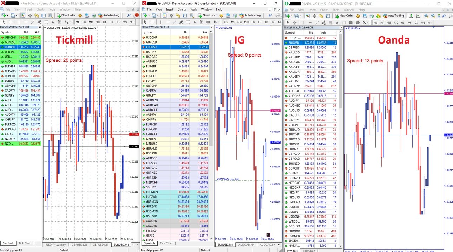Screen dimensions: 453x252
Task: Toggle AutoTrading in Oanda window
Action: (394, 16)
